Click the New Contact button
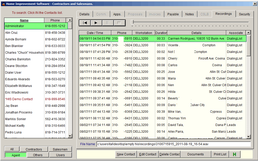 [126, 154]
